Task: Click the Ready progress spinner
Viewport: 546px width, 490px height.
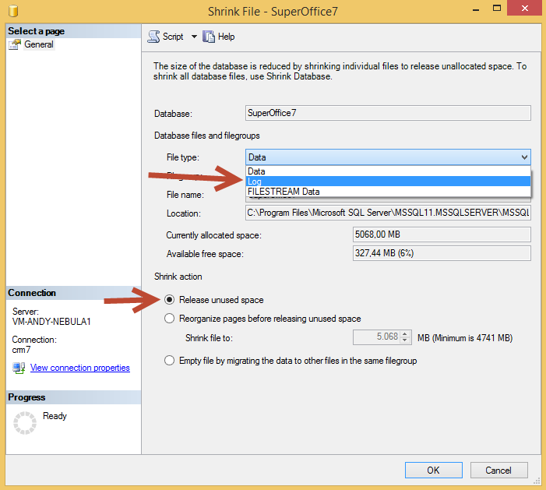Action: click(25, 423)
